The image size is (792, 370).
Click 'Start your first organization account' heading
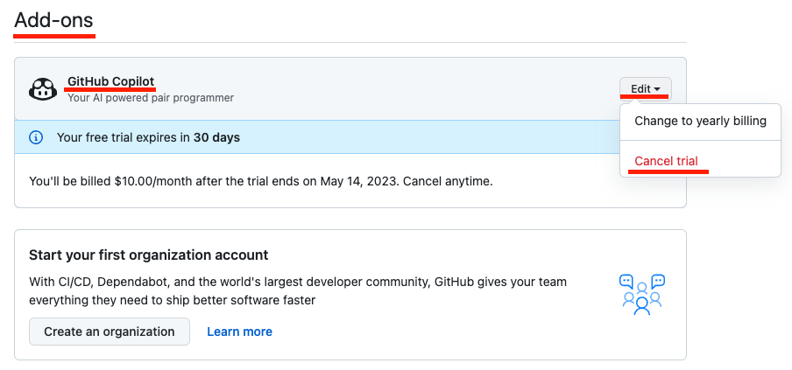coord(149,255)
